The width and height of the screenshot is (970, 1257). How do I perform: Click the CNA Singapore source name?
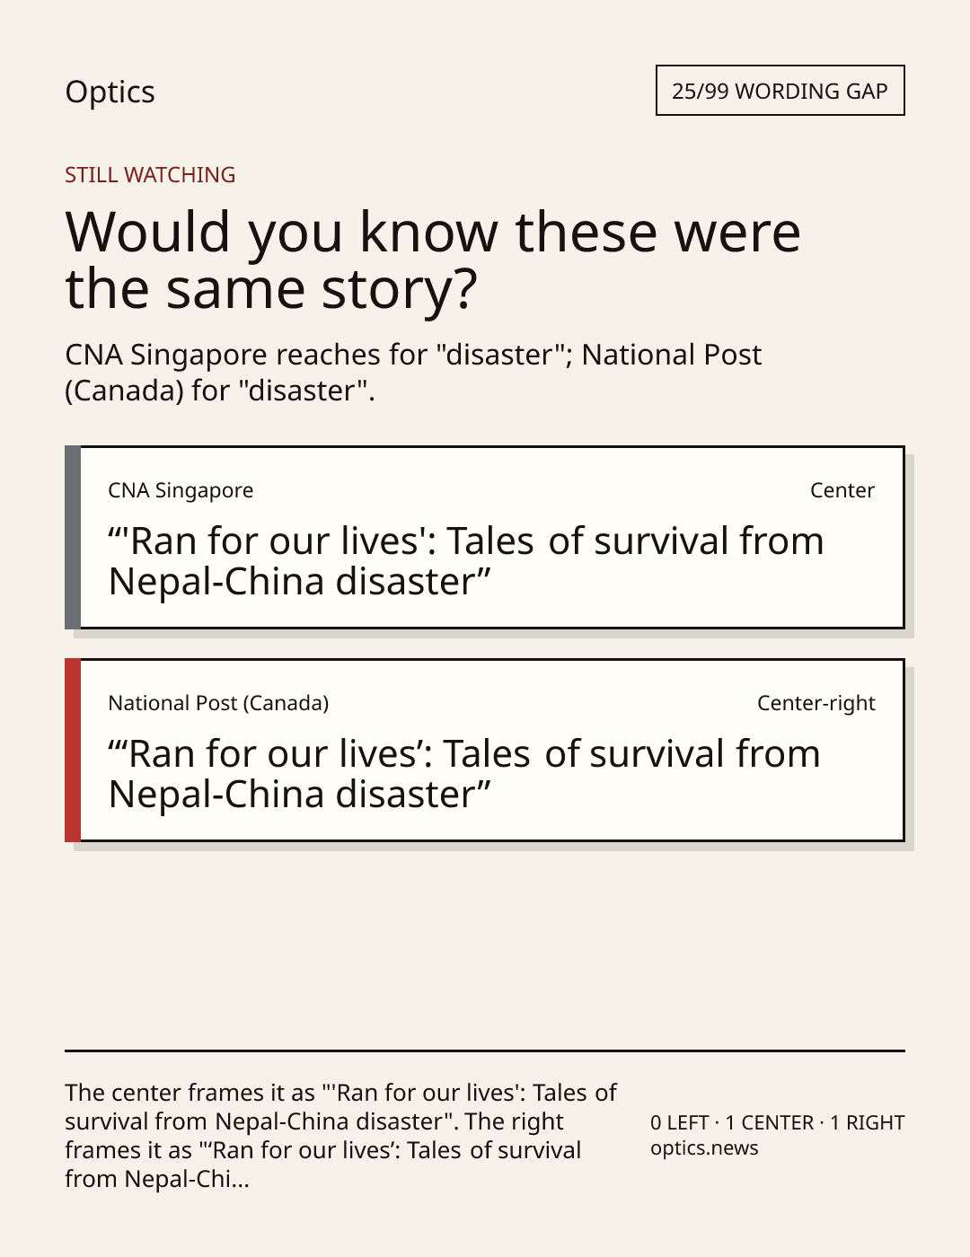click(x=181, y=490)
